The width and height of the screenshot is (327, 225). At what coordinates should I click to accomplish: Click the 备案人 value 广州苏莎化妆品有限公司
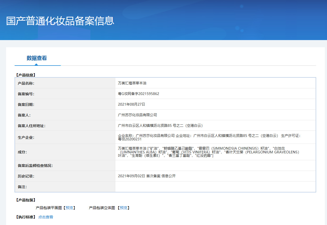click(137, 115)
